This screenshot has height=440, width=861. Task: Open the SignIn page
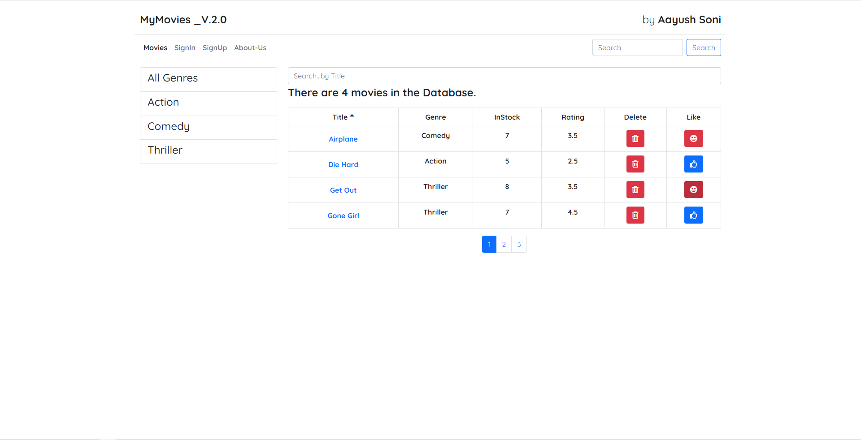coord(185,48)
